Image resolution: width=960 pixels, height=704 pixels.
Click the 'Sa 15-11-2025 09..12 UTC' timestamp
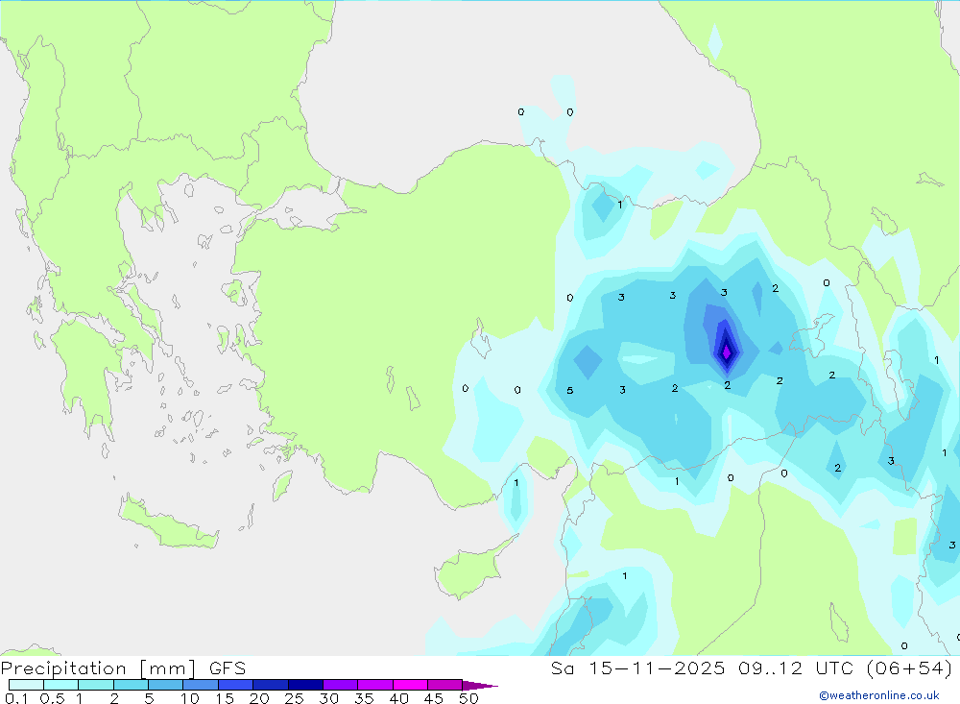[703, 668]
